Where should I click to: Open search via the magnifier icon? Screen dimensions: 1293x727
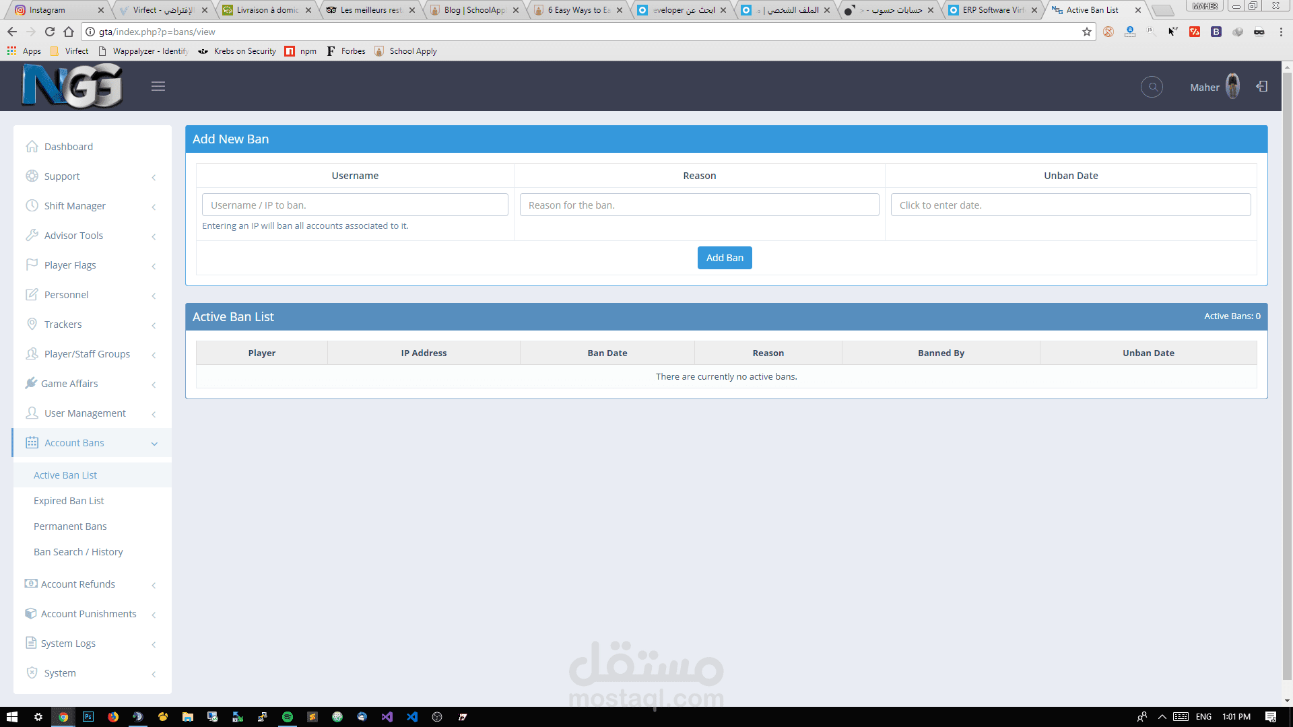tap(1152, 87)
